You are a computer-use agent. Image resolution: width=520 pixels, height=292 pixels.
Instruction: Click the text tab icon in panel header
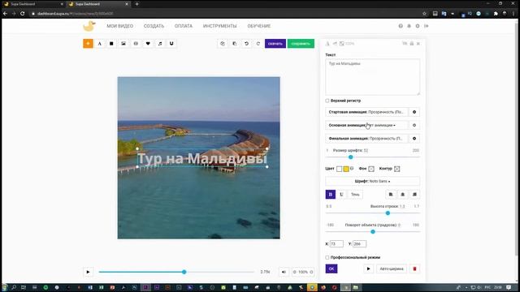point(327,43)
